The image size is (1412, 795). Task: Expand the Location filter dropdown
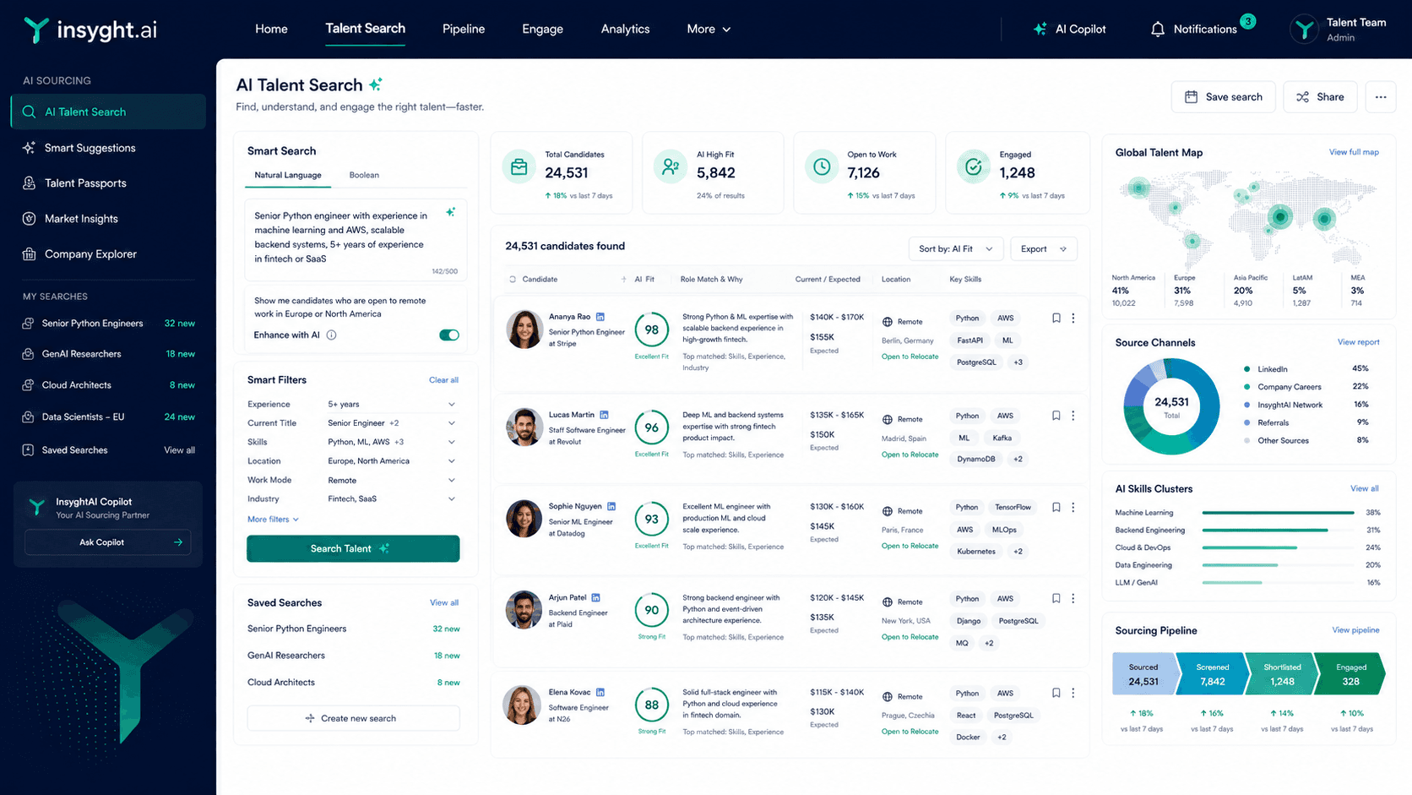(452, 461)
